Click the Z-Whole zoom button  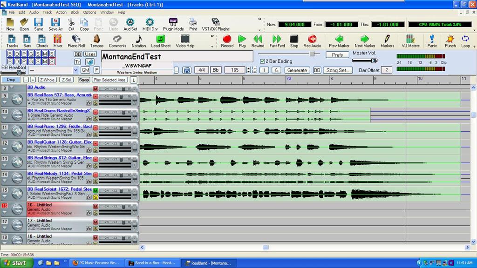point(47,80)
